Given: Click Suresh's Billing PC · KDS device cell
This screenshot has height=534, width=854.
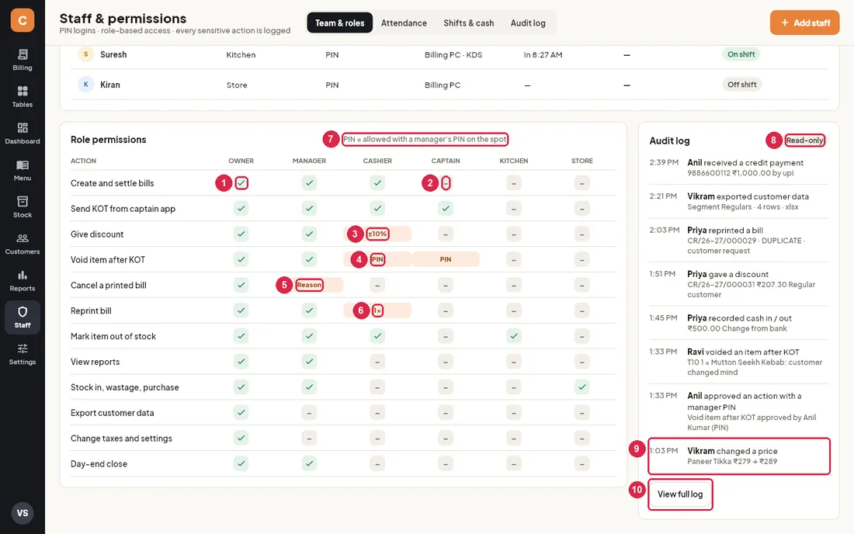Looking at the screenshot, I should click(x=453, y=54).
